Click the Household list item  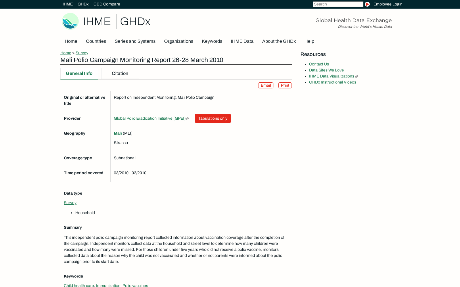pyautogui.click(x=85, y=213)
